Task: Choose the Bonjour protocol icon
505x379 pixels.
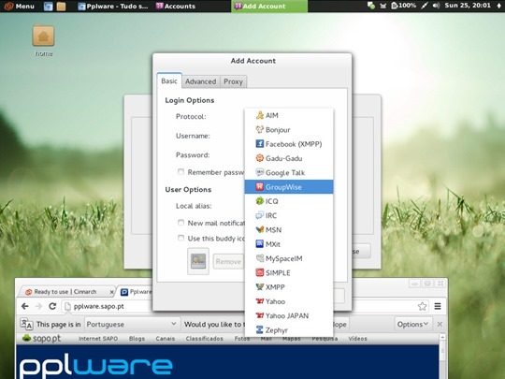Action: (x=260, y=129)
